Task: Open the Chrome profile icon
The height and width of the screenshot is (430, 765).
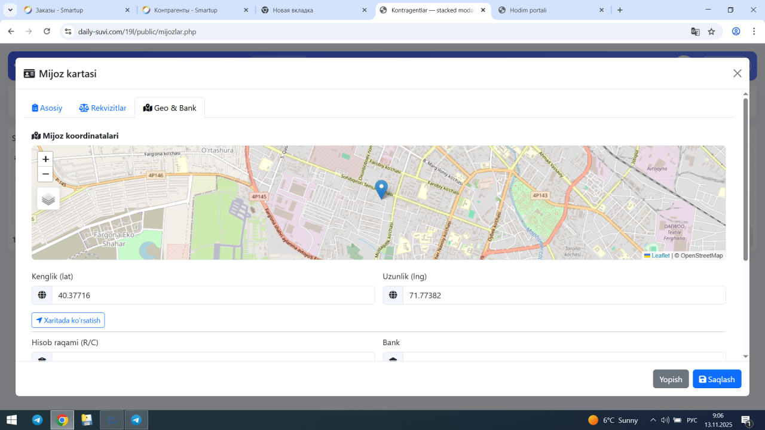Action: coord(736,32)
